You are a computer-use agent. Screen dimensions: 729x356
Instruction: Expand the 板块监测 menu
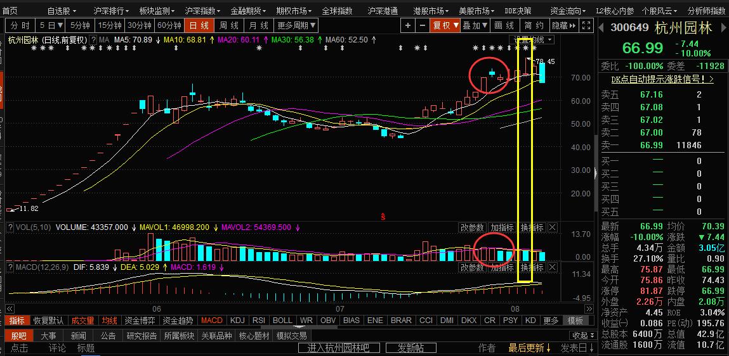(x=157, y=11)
